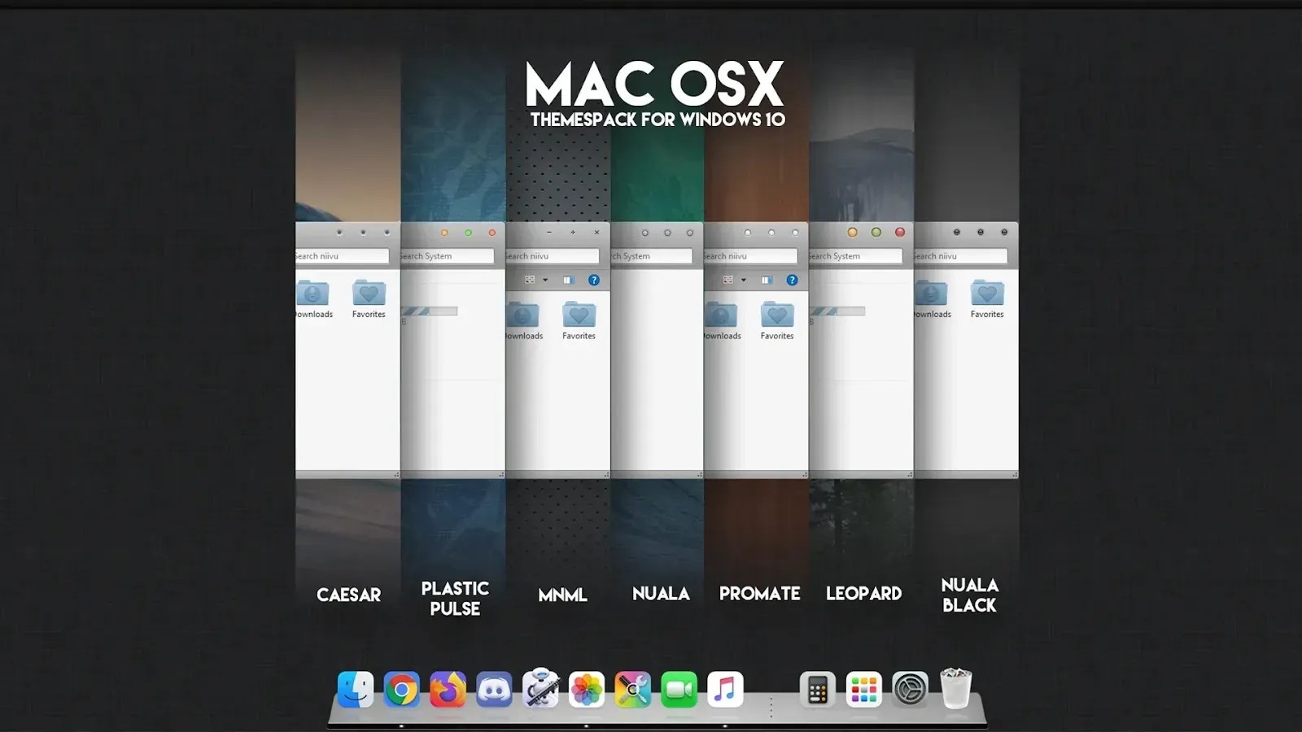Click Search System field in Plastic Pulse window
1302x732 pixels.
(x=448, y=256)
